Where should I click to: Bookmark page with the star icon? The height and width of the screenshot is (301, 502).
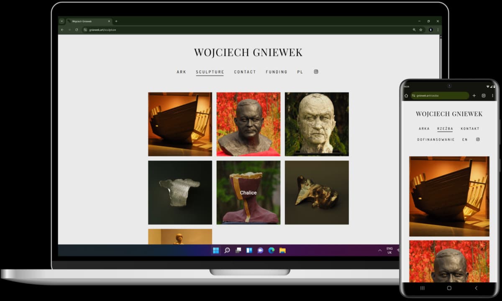421,30
